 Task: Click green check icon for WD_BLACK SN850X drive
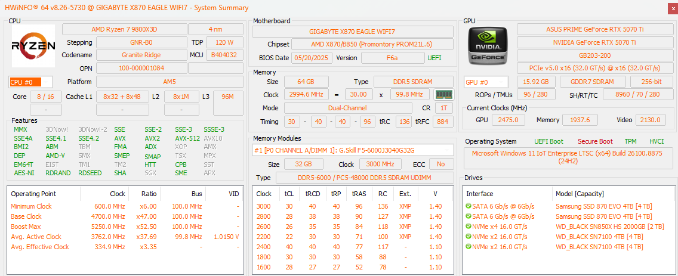coord(469,227)
